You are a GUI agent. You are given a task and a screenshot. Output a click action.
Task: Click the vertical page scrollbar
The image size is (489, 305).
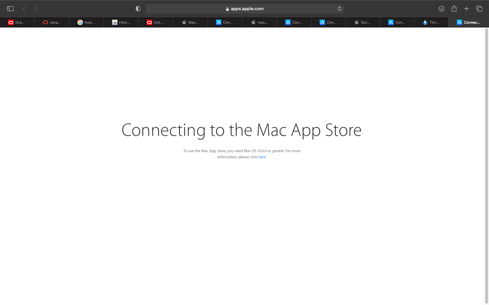pyautogui.click(x=486, y=166)
